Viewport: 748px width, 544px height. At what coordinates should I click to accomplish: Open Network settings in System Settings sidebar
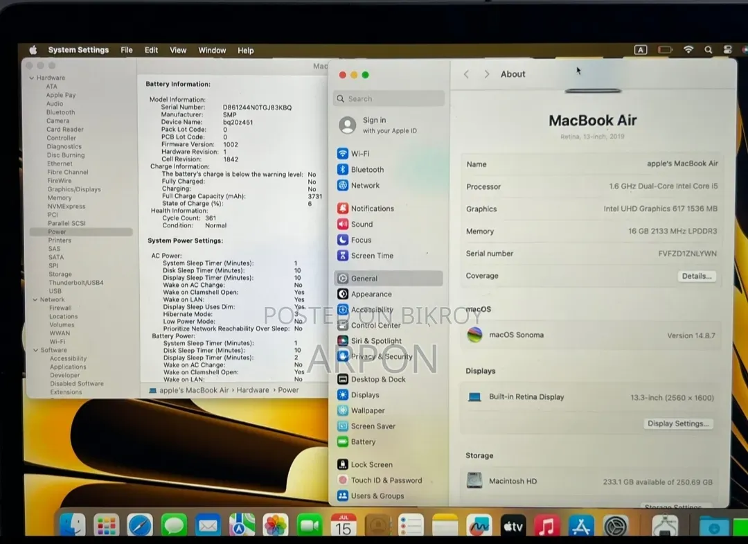click(x=359, y=185)
